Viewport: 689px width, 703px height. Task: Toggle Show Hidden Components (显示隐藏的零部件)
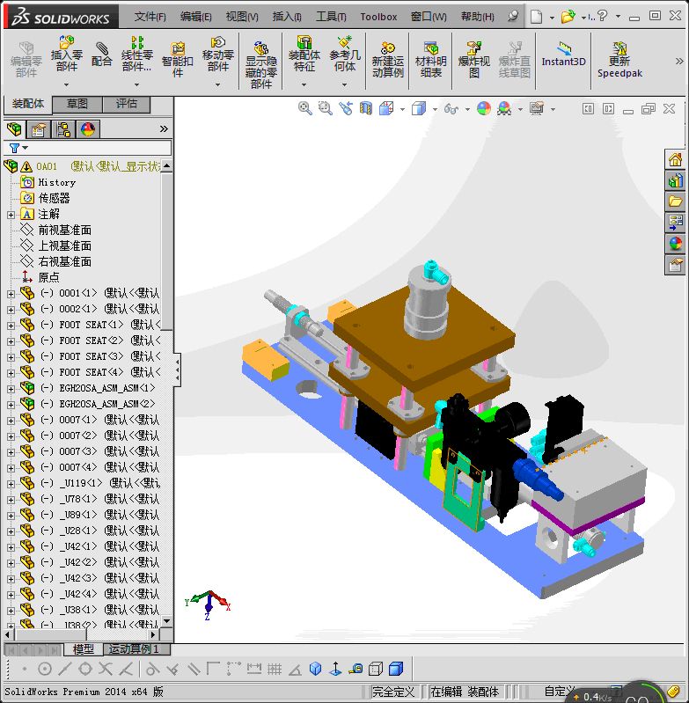pyautogui.click(x=260, y=64)
